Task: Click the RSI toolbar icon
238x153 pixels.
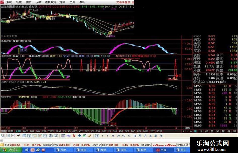Action: [x=69, y=136]
